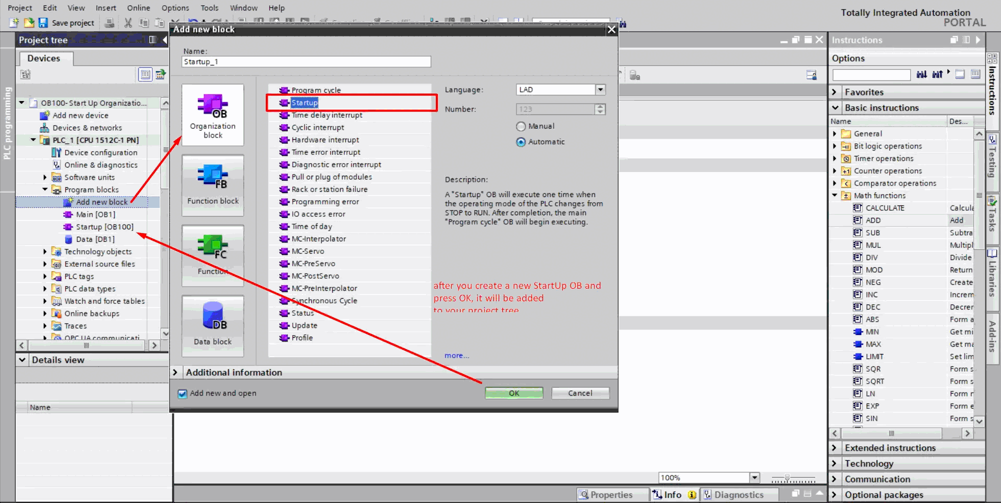Click the block Name input field
This screenshot has height=503, width=1001.
point(306,62)
